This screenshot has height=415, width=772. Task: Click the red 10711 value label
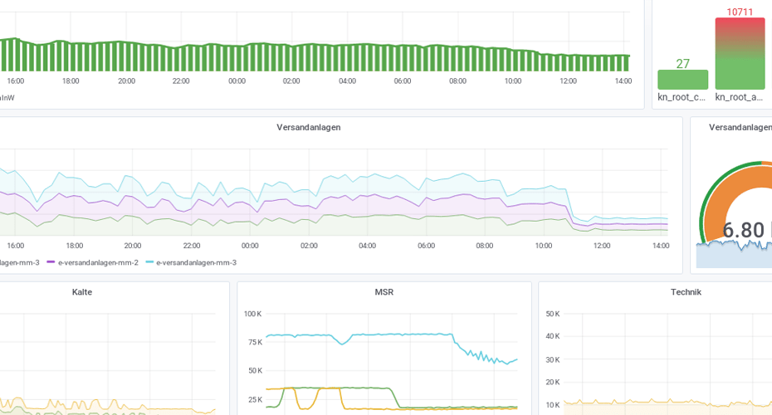pyautogui.click(x=740, y=12)
